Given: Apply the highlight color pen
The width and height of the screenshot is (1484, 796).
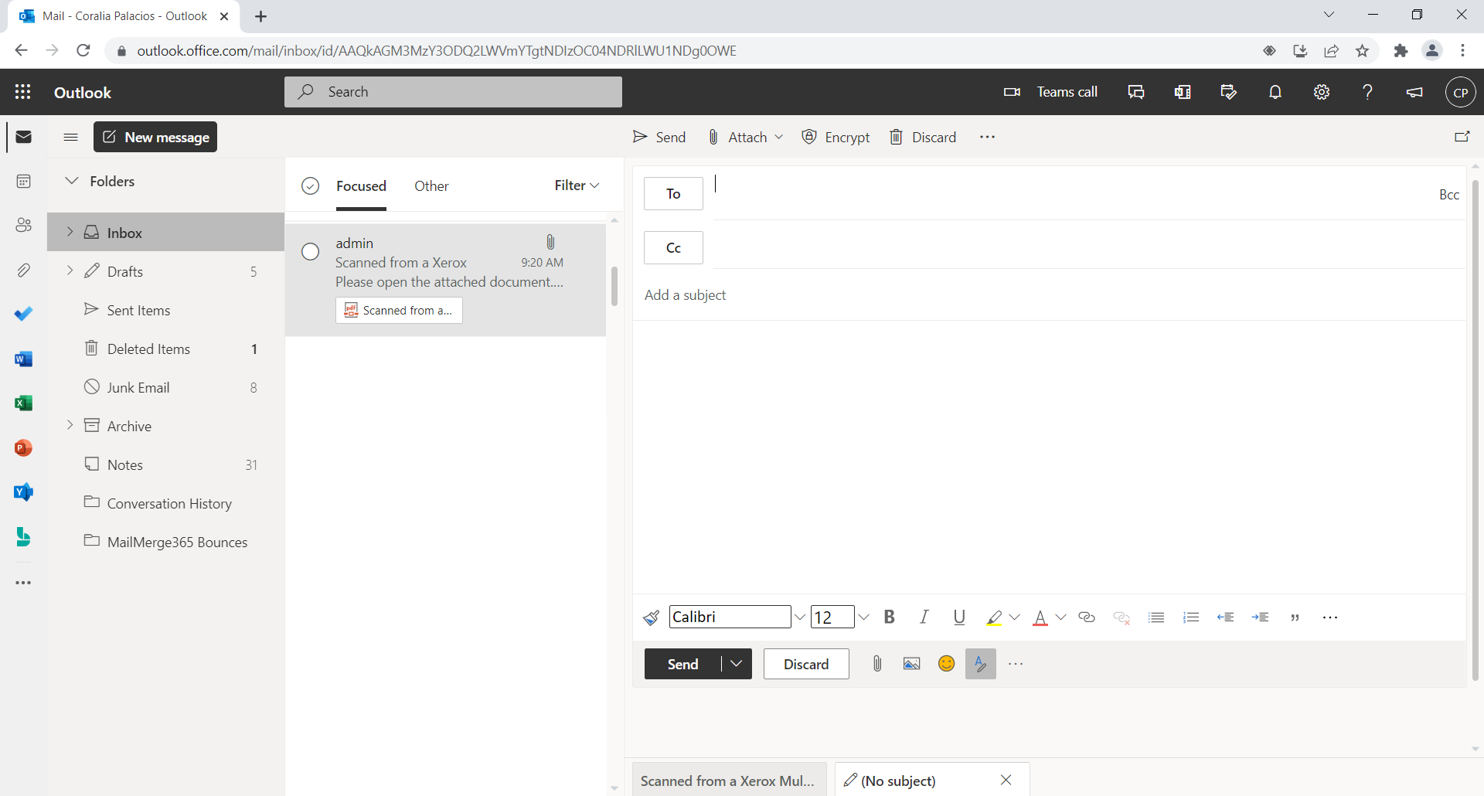Looking at the screenshot, I should [x=995, y=617].
